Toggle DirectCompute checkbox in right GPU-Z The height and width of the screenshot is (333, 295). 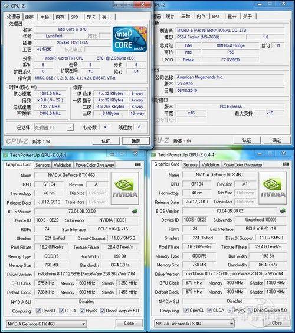pyautogui.click(x=250, y=310)
